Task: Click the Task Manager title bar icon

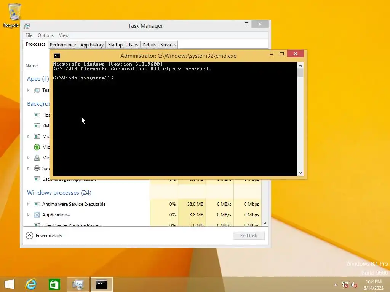Action: pos(27,26)
